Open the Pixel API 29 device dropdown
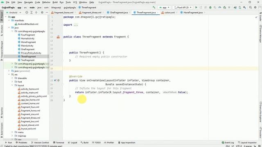 click(183, 7)
